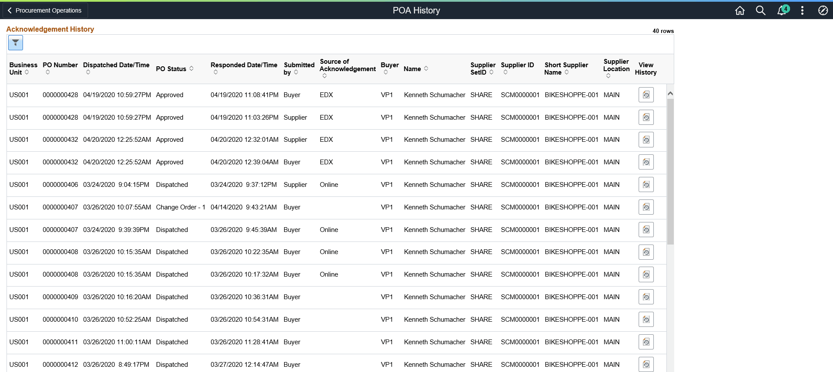Go back to Procurement Operations
This screenshot has height=372, width=833.
[45, 10]
